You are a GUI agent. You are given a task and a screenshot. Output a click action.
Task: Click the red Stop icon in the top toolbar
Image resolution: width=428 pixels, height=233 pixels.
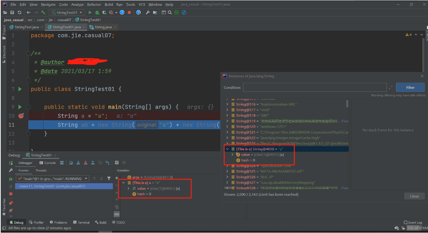pos(129,13)
